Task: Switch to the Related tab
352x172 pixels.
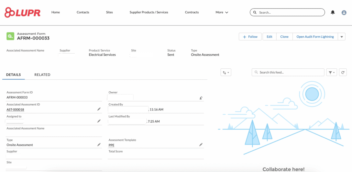Action: tap(42, 75)
